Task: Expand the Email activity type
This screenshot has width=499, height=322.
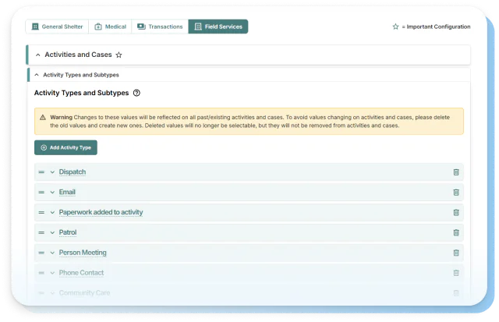Action: pos(52,192)
